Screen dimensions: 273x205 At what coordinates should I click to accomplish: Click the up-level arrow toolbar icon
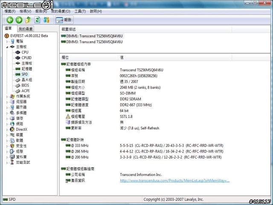pyautogui.click(x=28, y=20)
